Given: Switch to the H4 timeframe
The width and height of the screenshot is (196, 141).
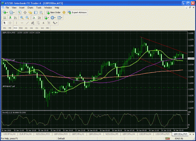Looking at the screenshot, I should pyautogui.click(x=31, y=28).
